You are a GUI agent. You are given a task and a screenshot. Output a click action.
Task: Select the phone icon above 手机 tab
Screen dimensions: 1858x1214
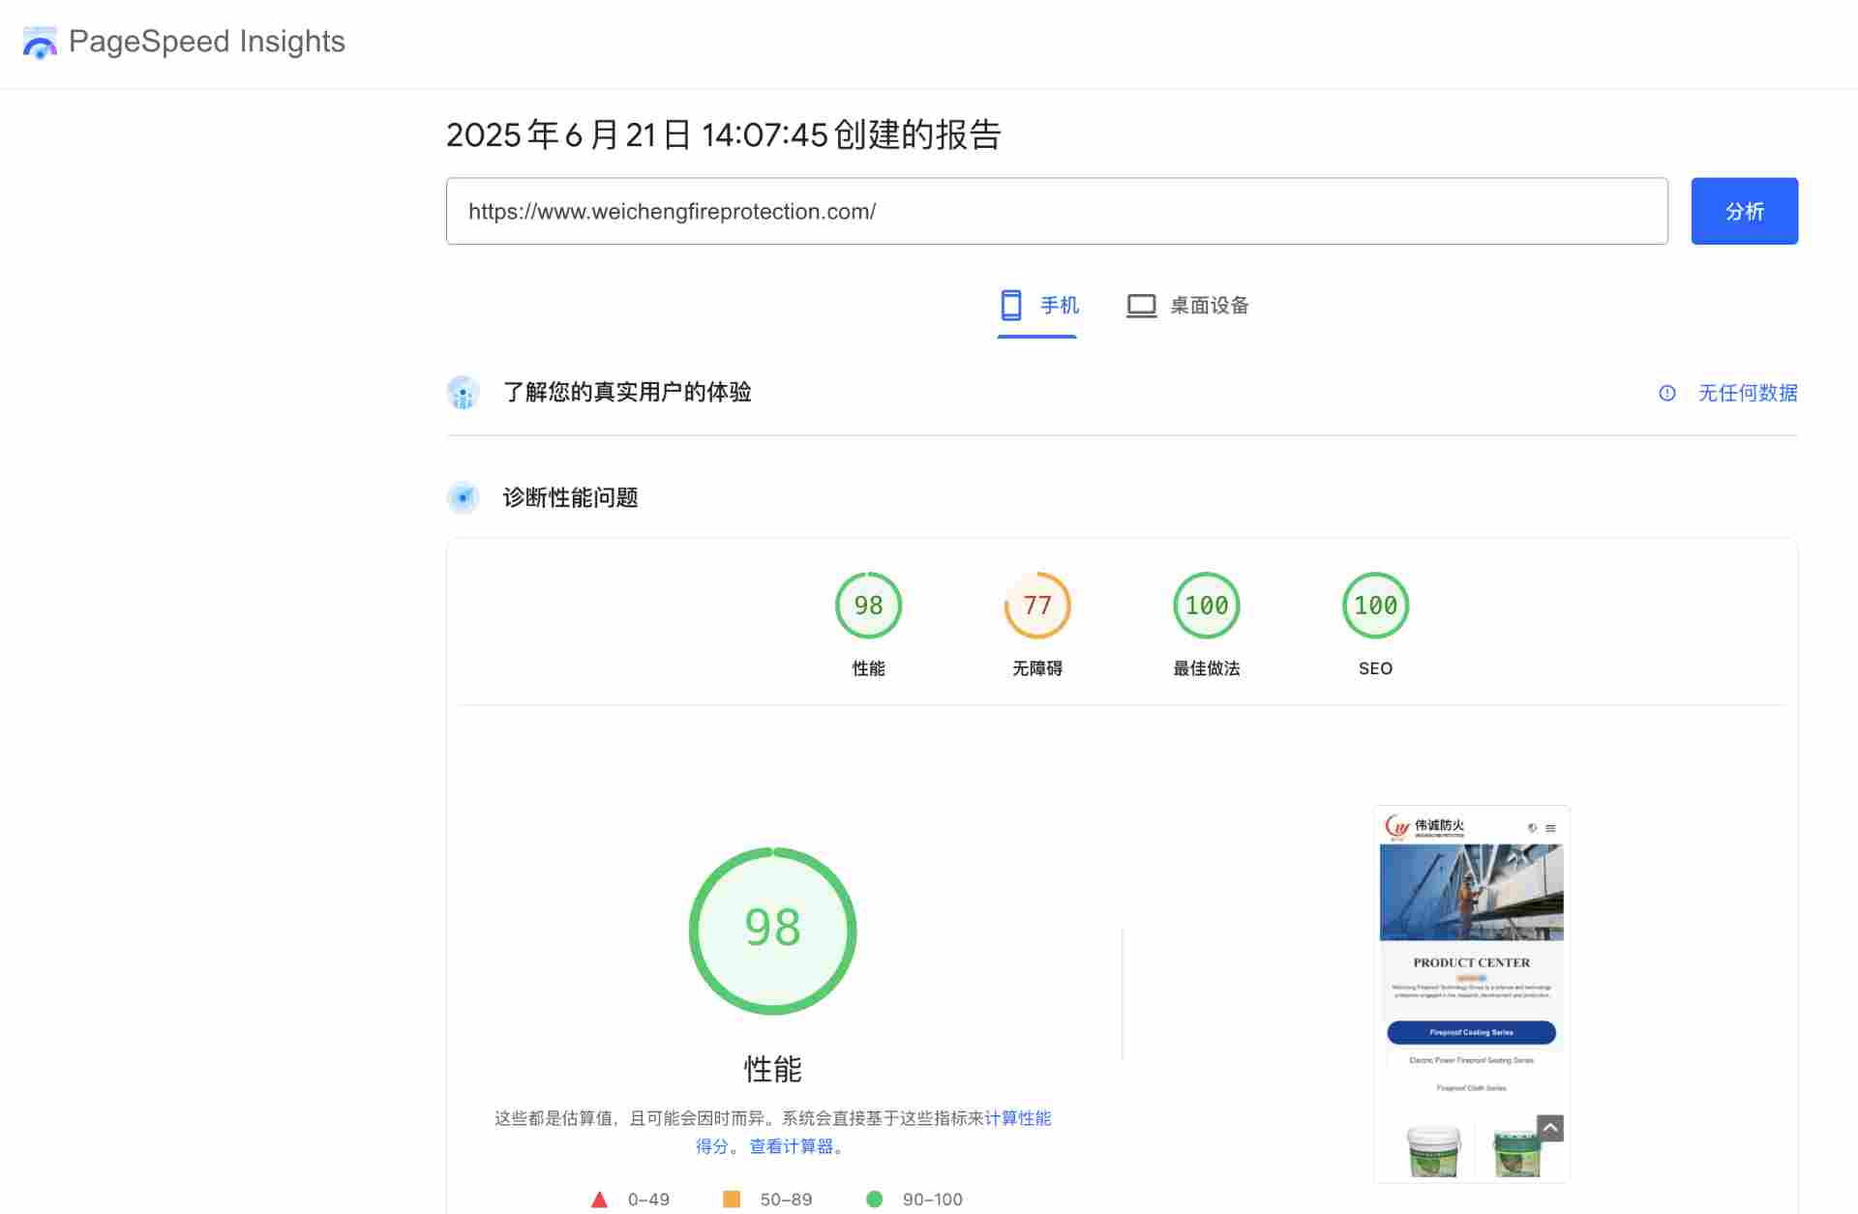coord(1012,305)
